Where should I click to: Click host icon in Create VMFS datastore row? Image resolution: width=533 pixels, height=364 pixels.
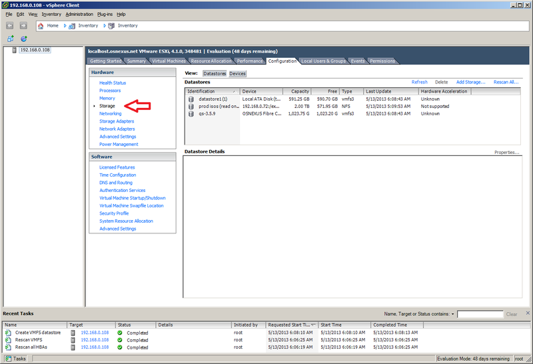click(x=73, y=333)
